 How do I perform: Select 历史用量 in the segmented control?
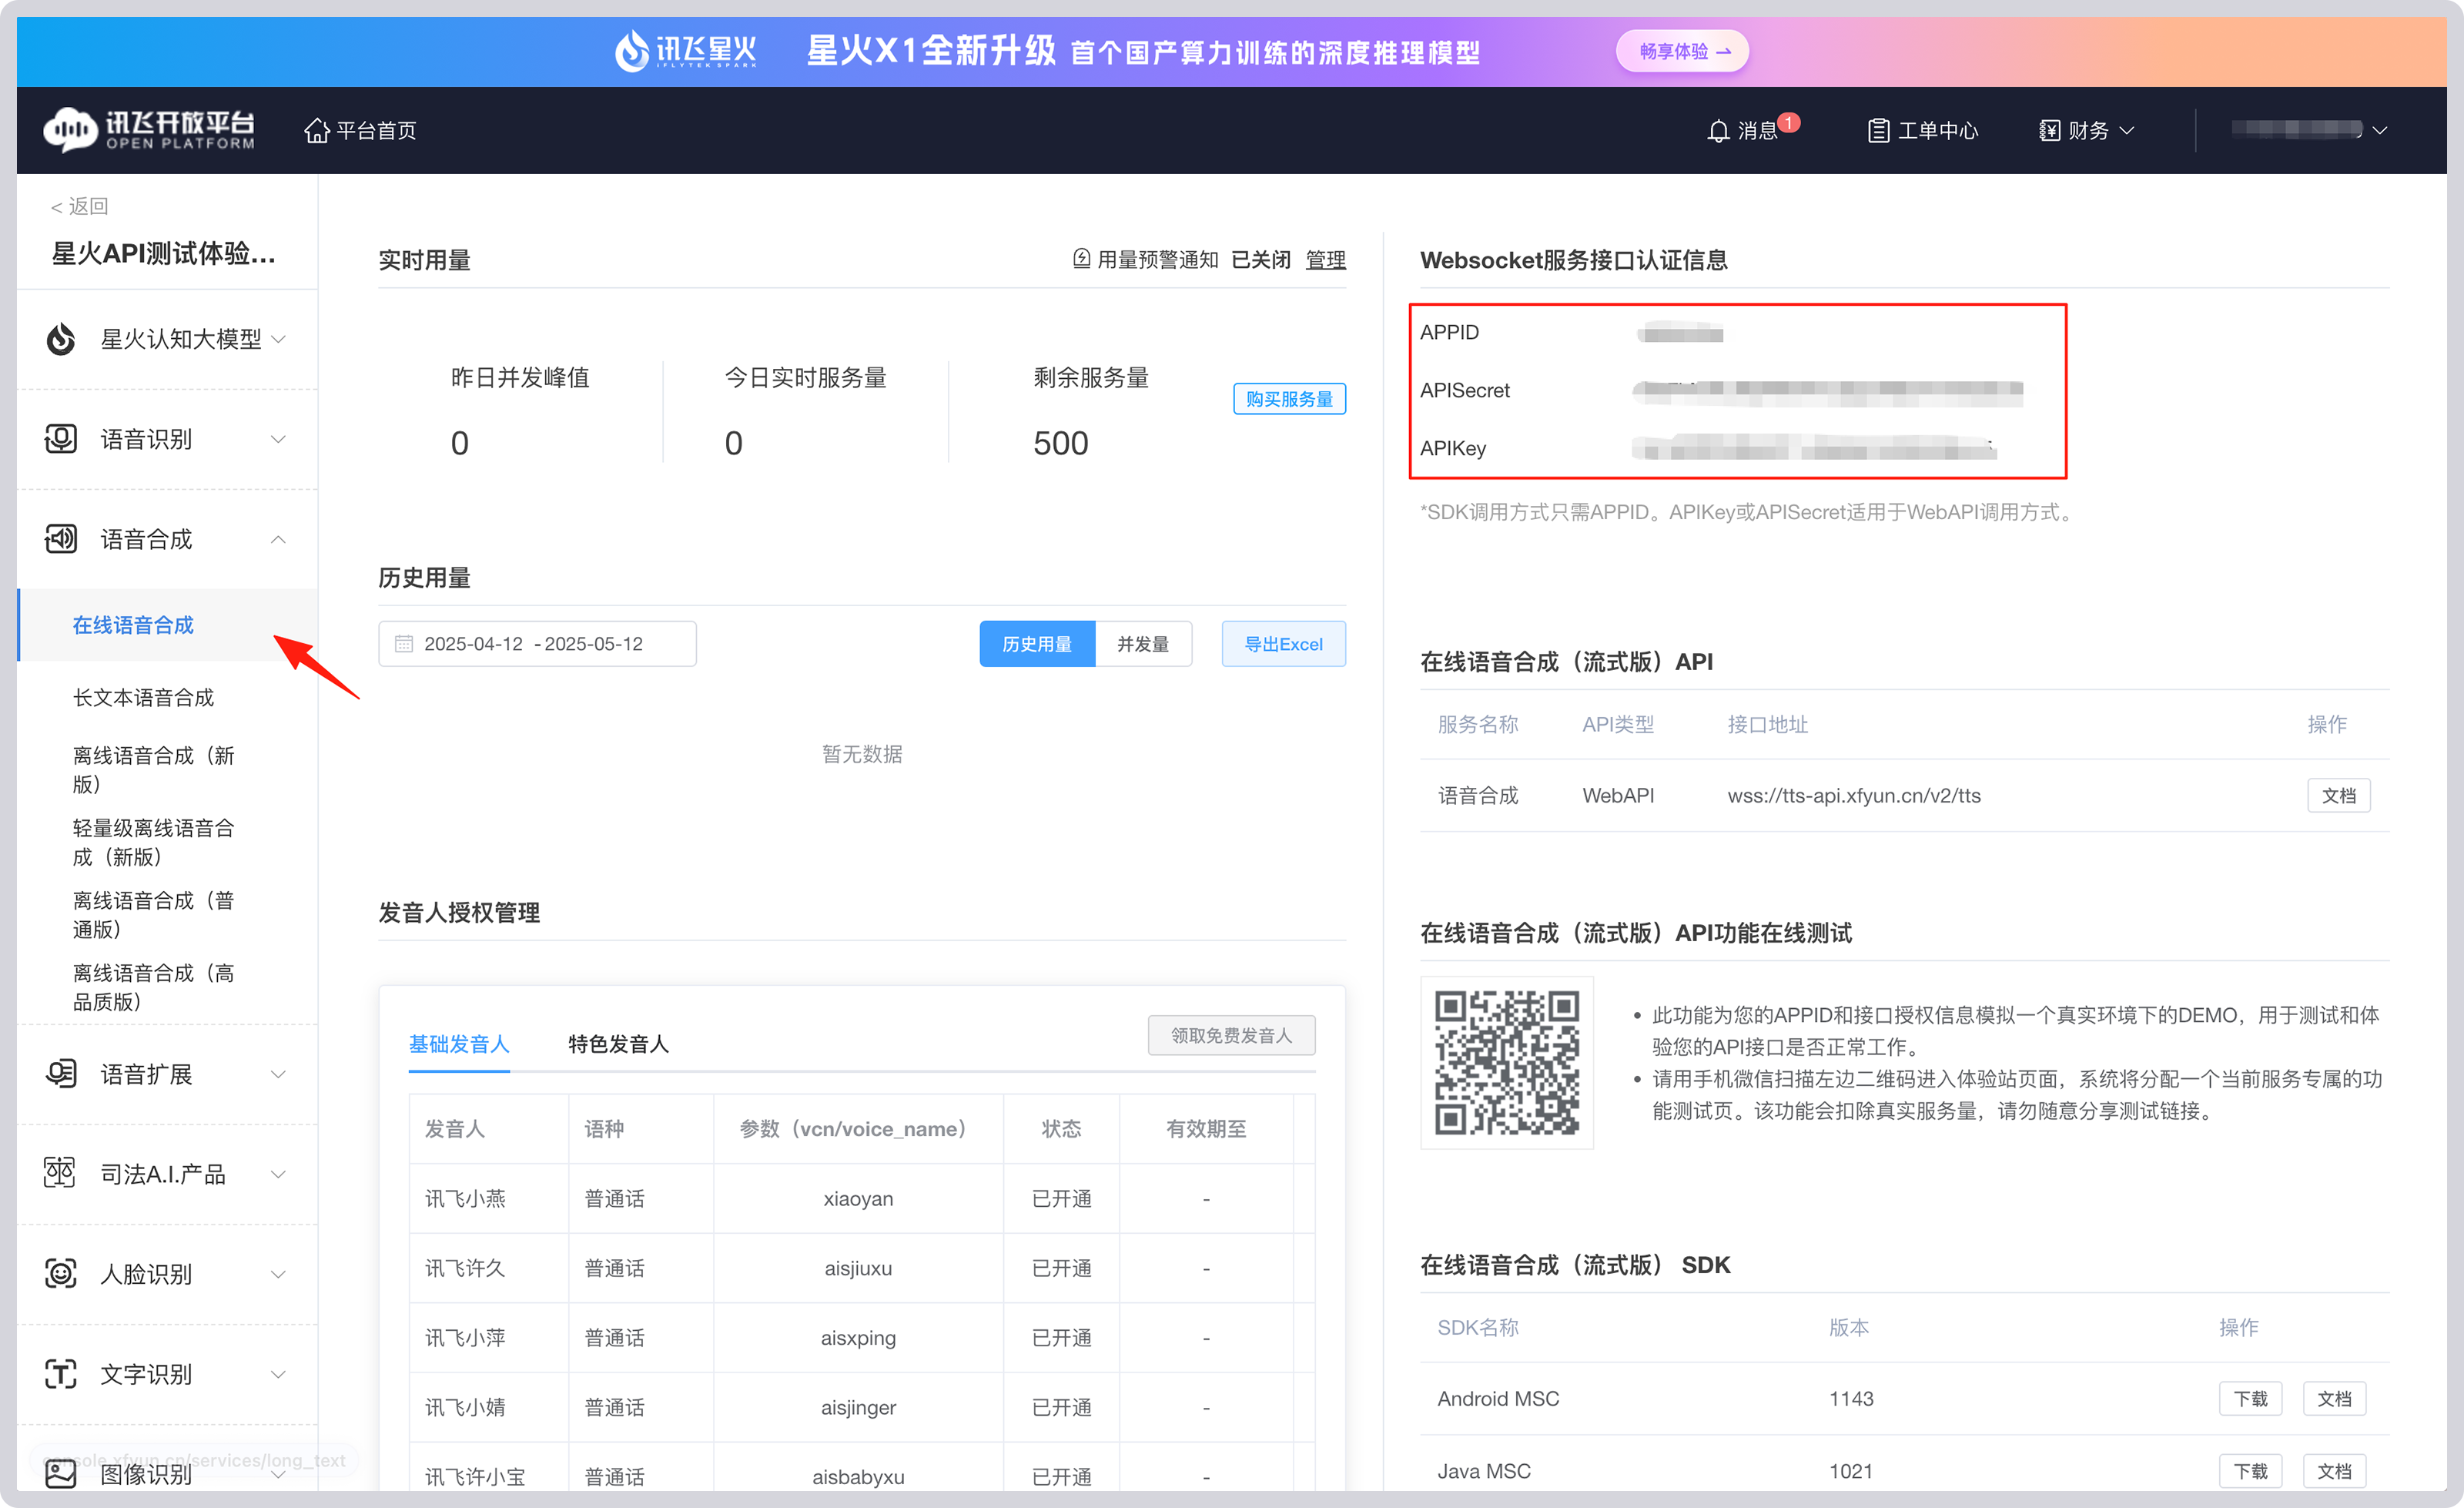pos(1037,643)
